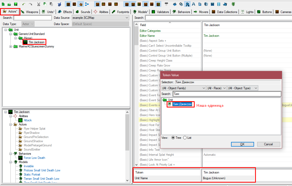Click the Attack ability green icon

(x=20, y=120)
